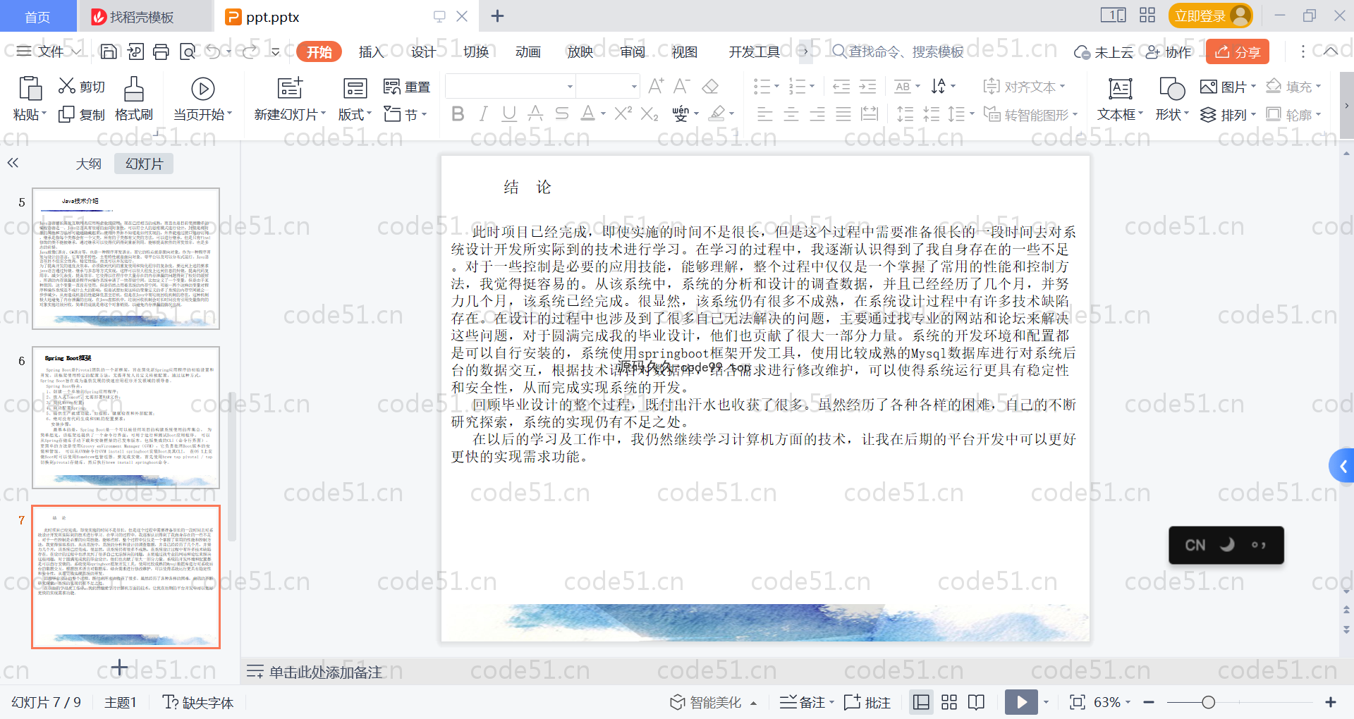Click the Print Preview icon
This screenshot has height=719, width=1354.
188,51
